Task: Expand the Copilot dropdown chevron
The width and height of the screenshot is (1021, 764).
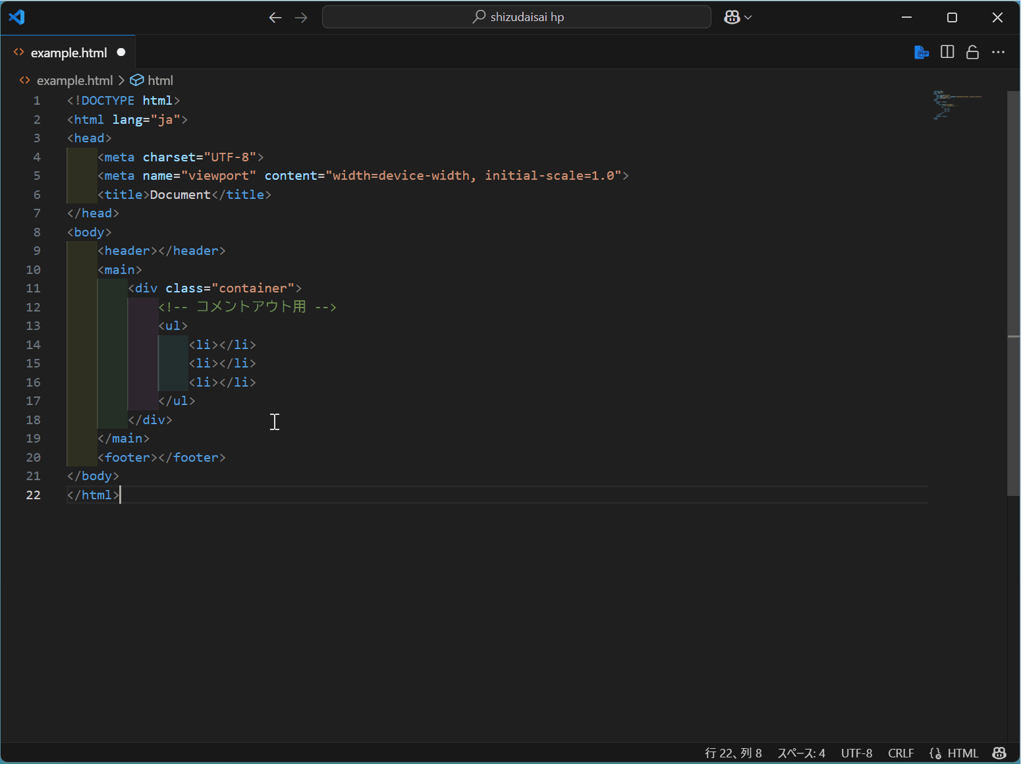Action: (748, 18)
